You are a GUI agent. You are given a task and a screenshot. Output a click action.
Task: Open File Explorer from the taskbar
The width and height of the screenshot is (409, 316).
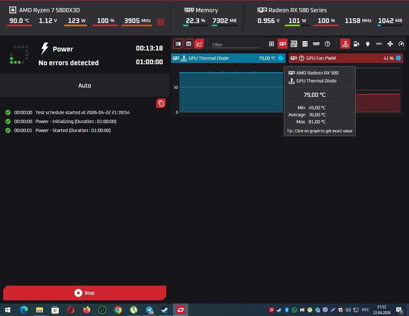39,310
